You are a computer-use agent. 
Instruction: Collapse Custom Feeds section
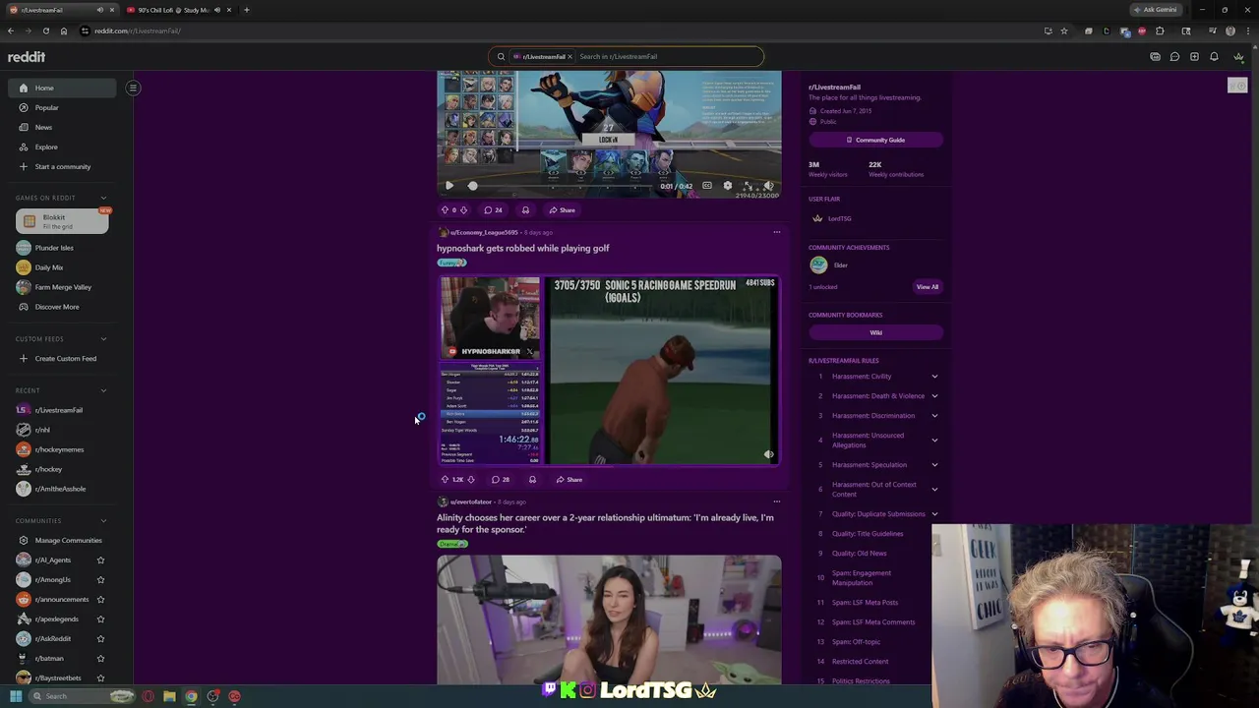click(103, 339)
